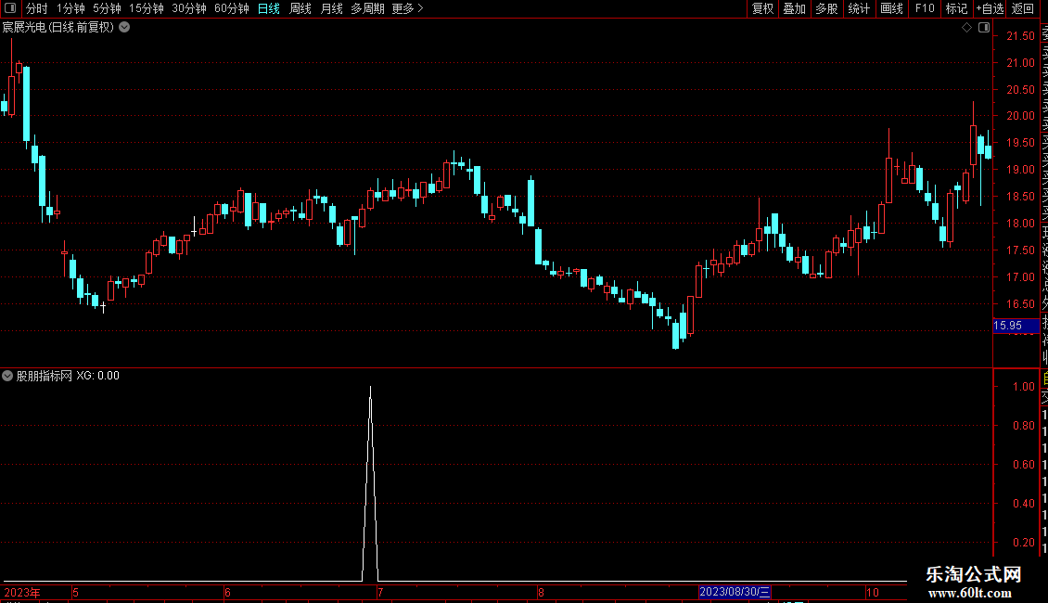Toggle the right side panel icon
The width and height of the screenshot is (1048, 603).
click(x=984, y=28)
